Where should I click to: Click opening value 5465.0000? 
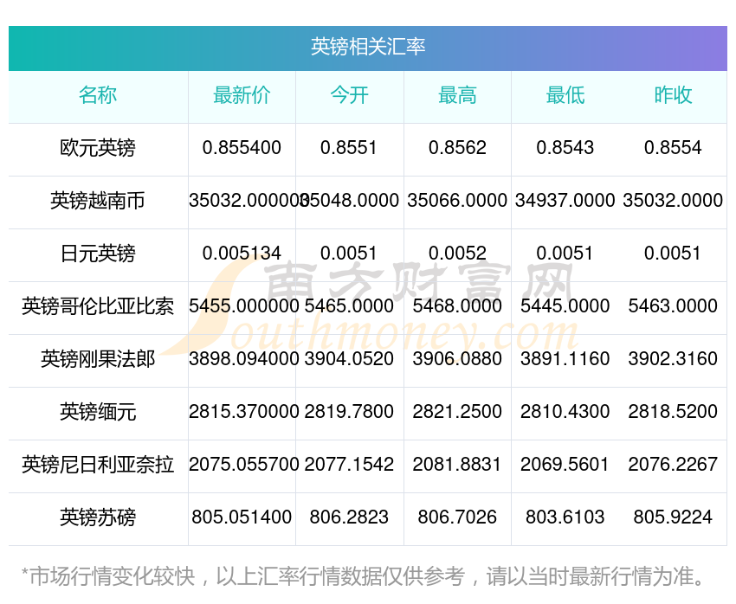point(349,305)
